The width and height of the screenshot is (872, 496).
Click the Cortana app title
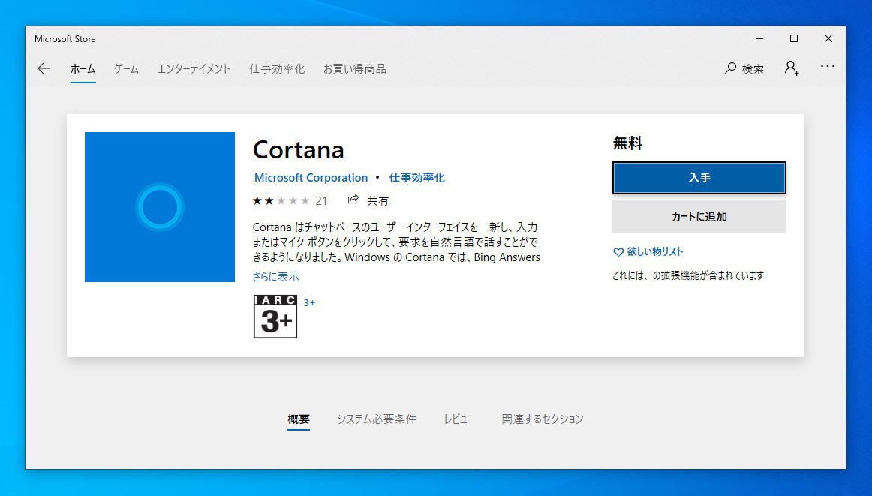click(299, 149)
